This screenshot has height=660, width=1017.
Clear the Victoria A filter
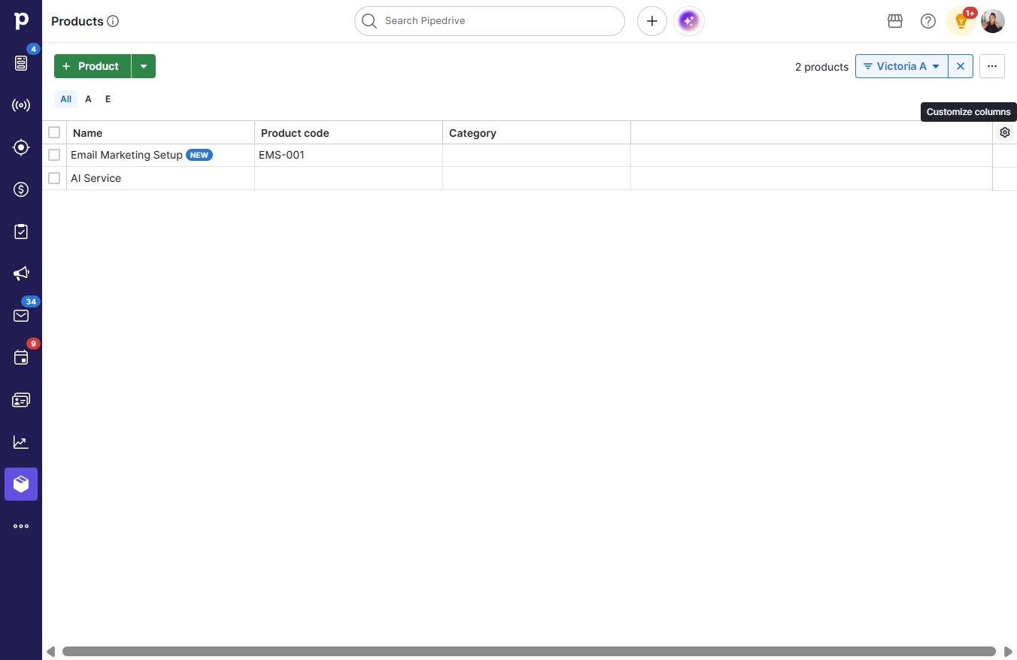[x=961, y=66]
